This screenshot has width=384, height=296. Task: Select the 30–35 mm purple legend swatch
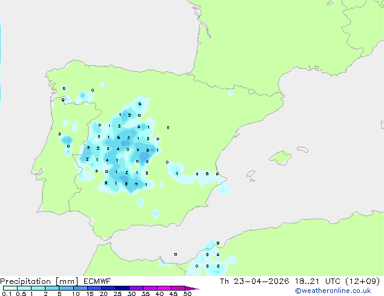[x=136, y=288]
